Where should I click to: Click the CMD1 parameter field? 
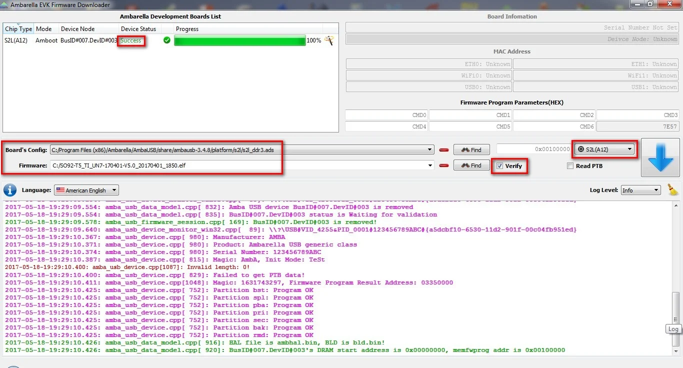pos(470,115)
